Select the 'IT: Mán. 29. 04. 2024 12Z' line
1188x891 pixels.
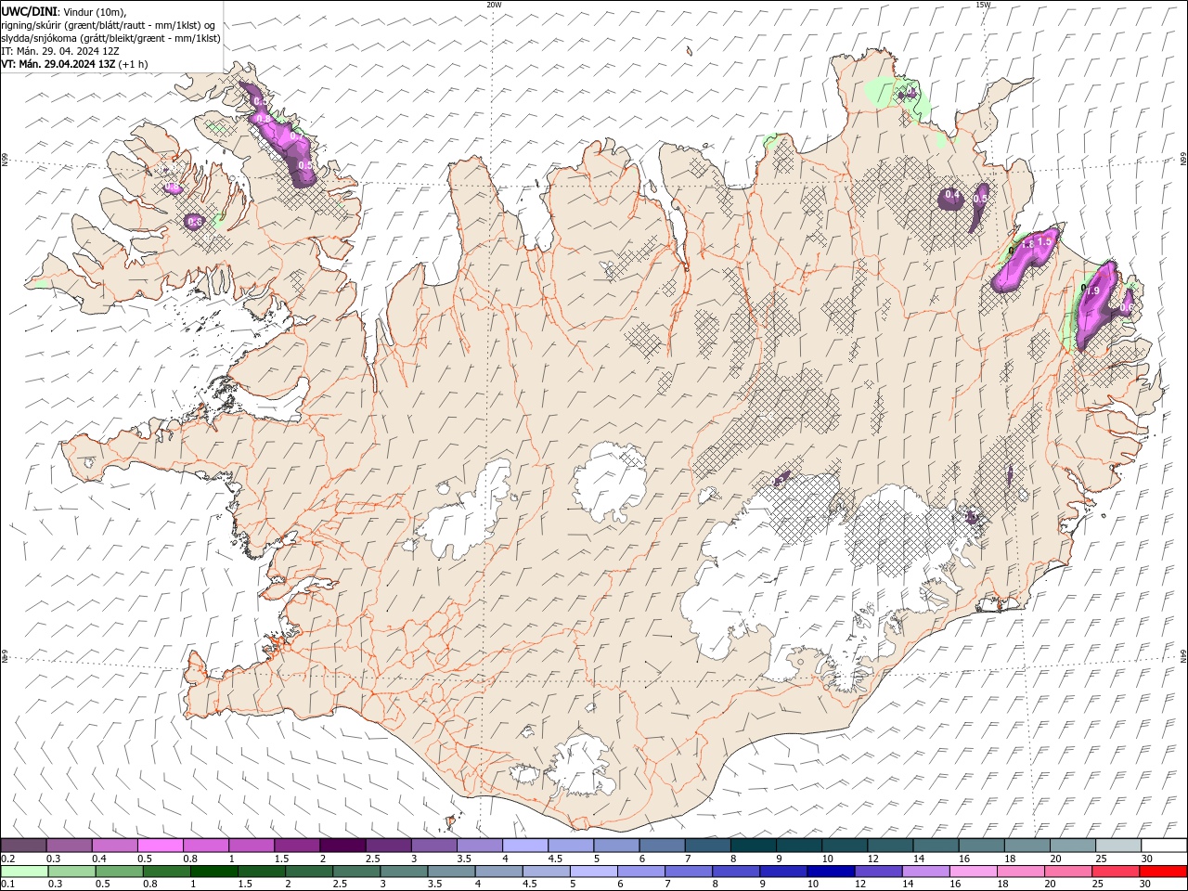(60, 51)
